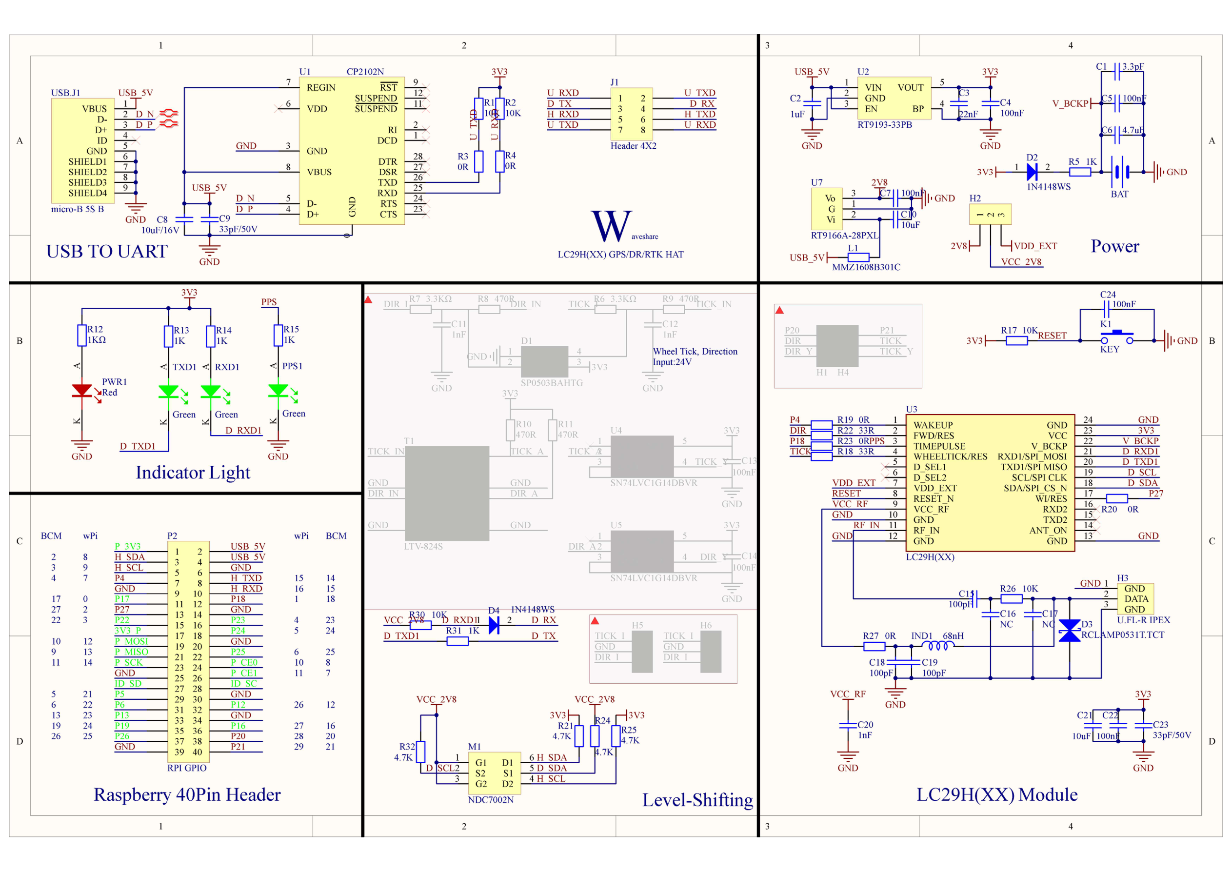Select the U1 CP2102N chip body
Image resolution: width=1232 pixels, height=871 pixels.
coord(352,150)
